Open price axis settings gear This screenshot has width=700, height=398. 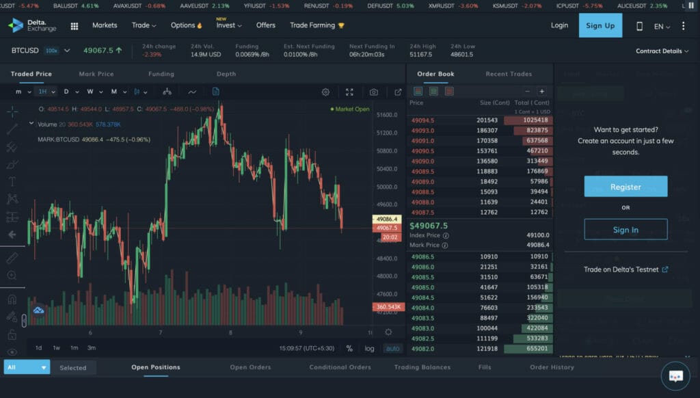pyautogui.click(x=388, y=332)
